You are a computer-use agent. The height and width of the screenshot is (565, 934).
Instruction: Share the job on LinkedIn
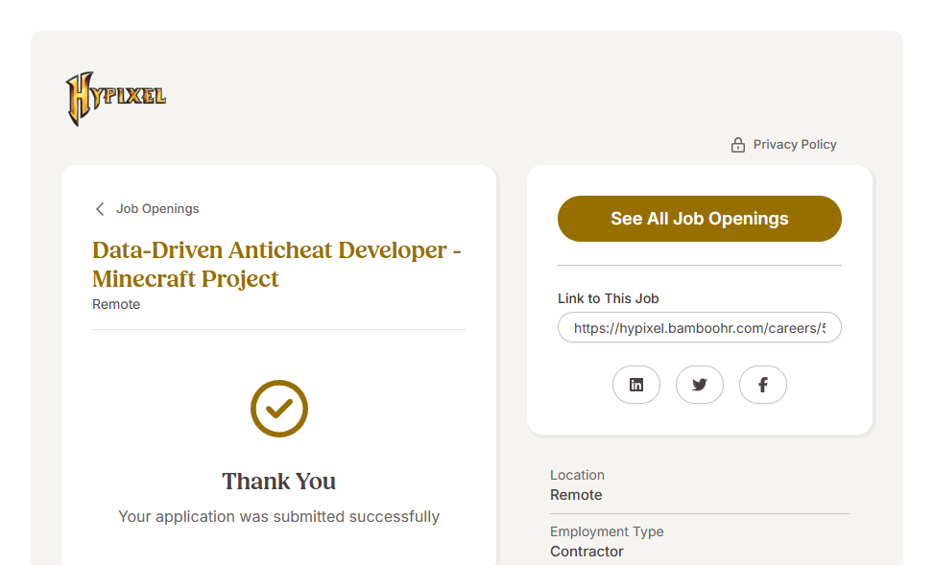point(636,385)
